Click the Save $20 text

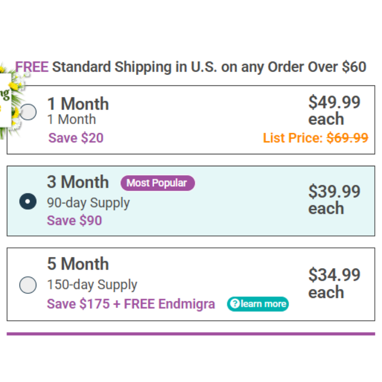tap(76, 138)
